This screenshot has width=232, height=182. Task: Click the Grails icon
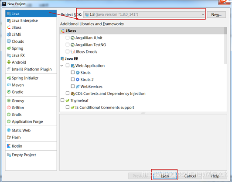point(9,115)
